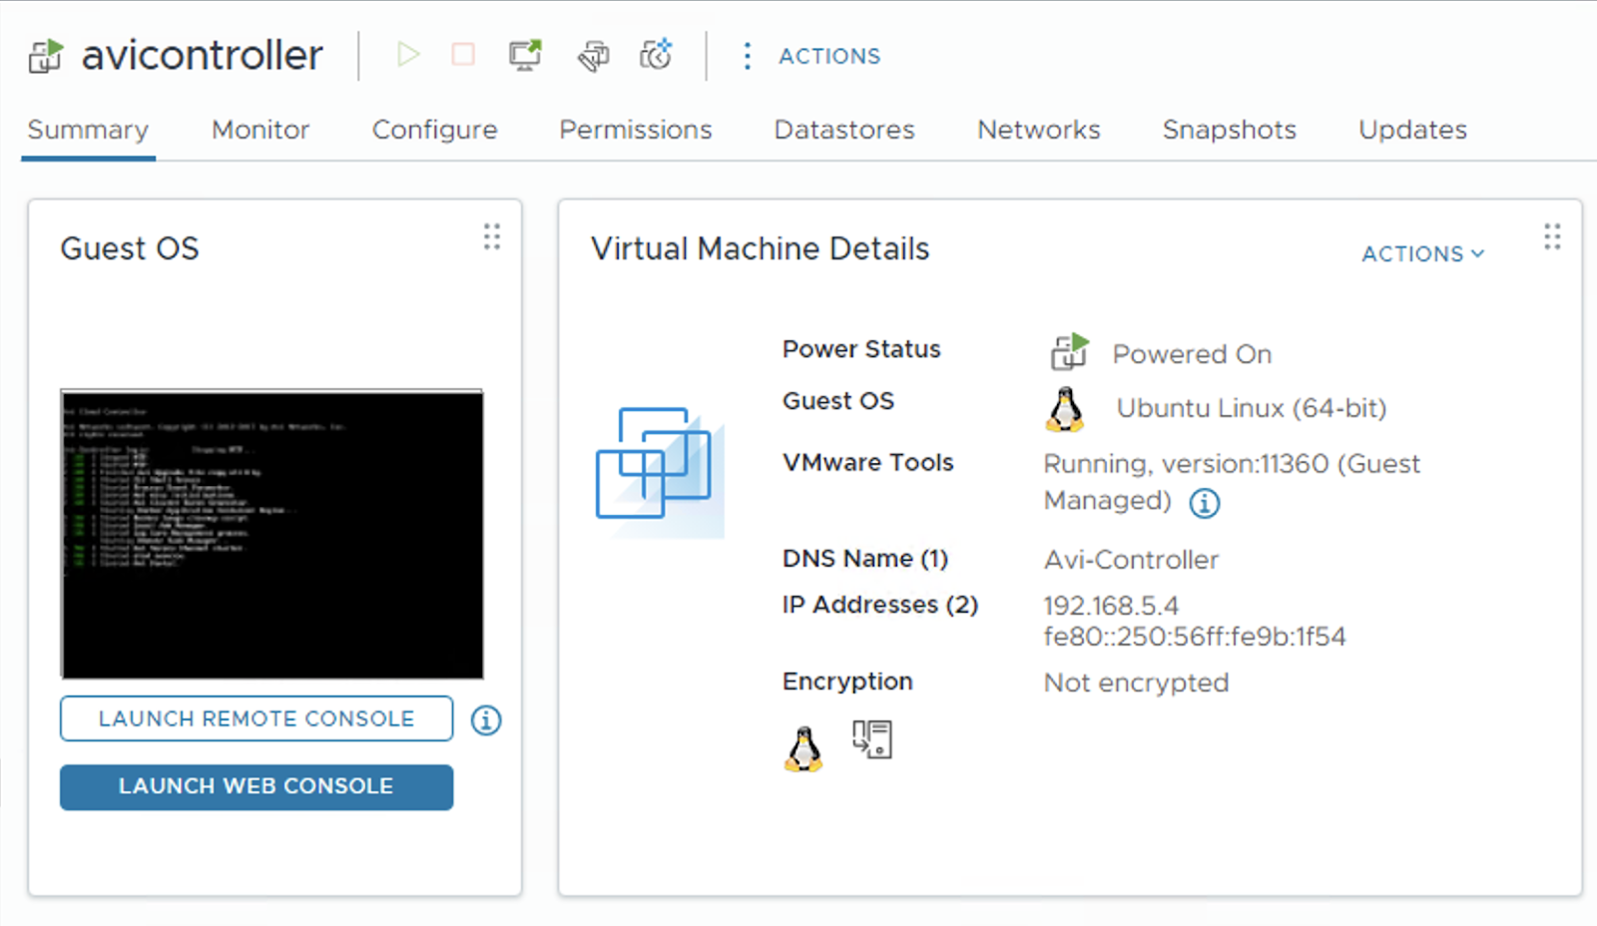
Task: Switch to the Networks tab
Action: pyautogui.click(x=1038, y=130)
